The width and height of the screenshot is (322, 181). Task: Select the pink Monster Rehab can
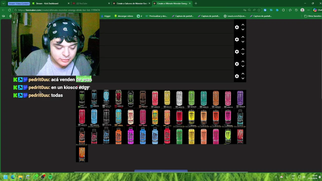click(228, 117)
